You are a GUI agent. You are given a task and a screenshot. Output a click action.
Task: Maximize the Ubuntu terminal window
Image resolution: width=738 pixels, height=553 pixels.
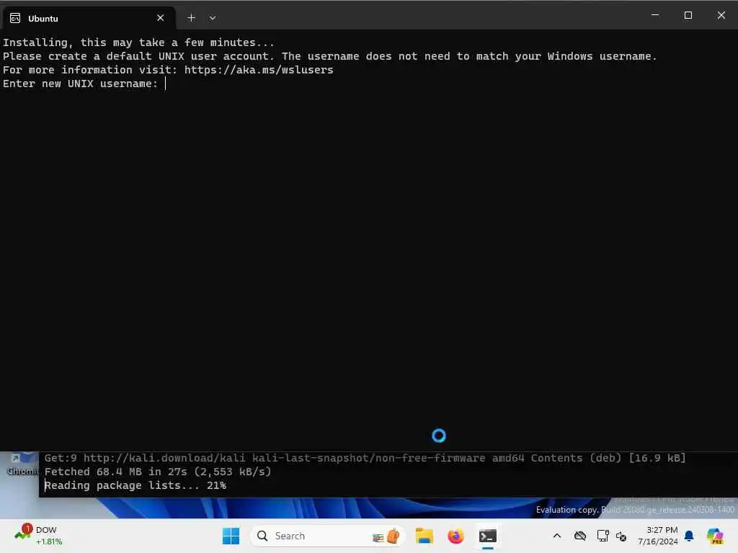pyautogui.click(x=688, y=15)
